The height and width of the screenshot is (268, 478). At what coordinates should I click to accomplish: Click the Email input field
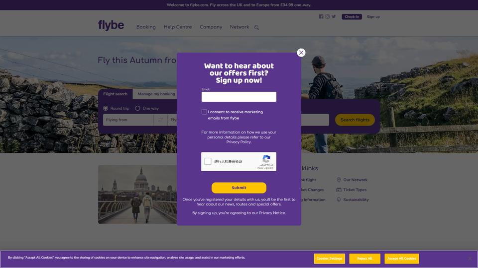tap(239, 97)
